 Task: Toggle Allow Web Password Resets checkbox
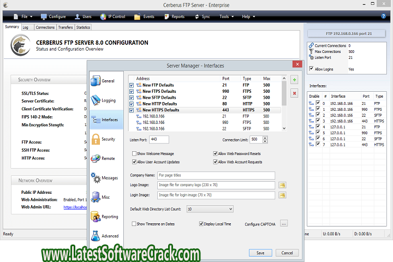(x=216, y=154)
